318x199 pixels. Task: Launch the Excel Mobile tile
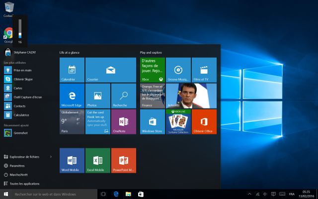[x=98, y=160]
